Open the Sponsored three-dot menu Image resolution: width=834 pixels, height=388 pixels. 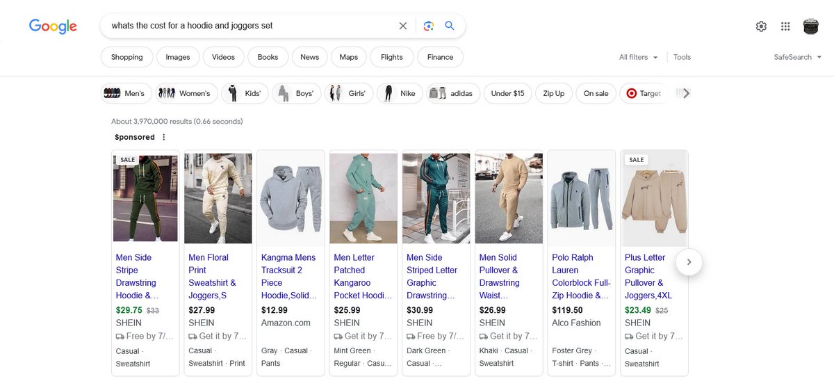click(x=164, y=137)
